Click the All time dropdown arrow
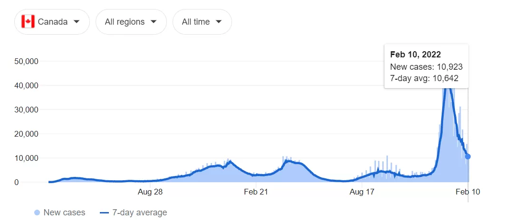513x222 pixels. click(x=219, y=22)
